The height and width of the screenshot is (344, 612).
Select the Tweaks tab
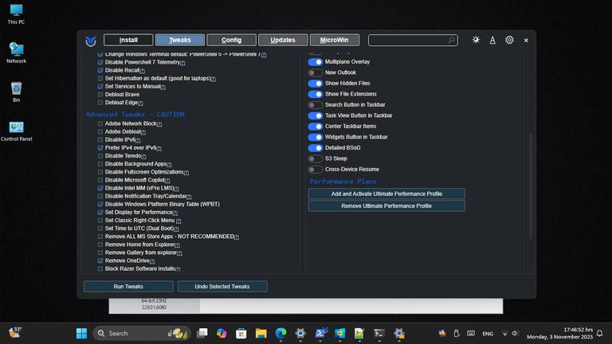[180, 40]
